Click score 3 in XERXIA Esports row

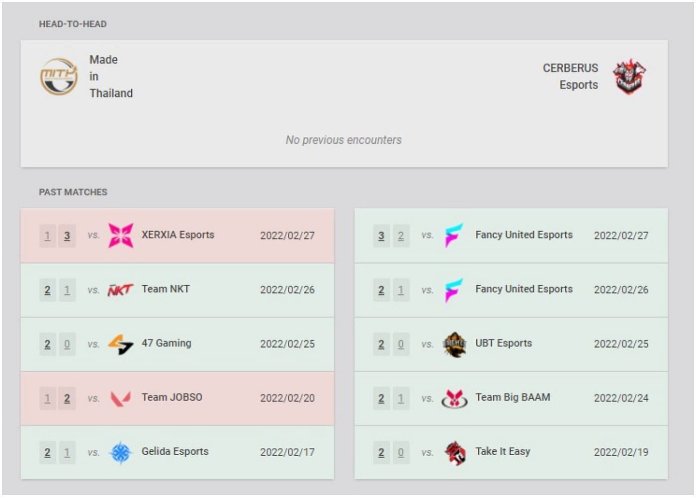click(x=67, y=236)
